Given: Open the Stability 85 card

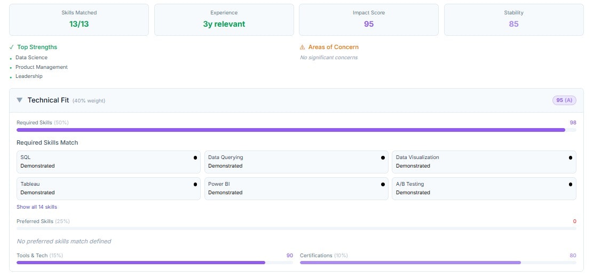Looking at the screenshot, I should click(513, 20).
